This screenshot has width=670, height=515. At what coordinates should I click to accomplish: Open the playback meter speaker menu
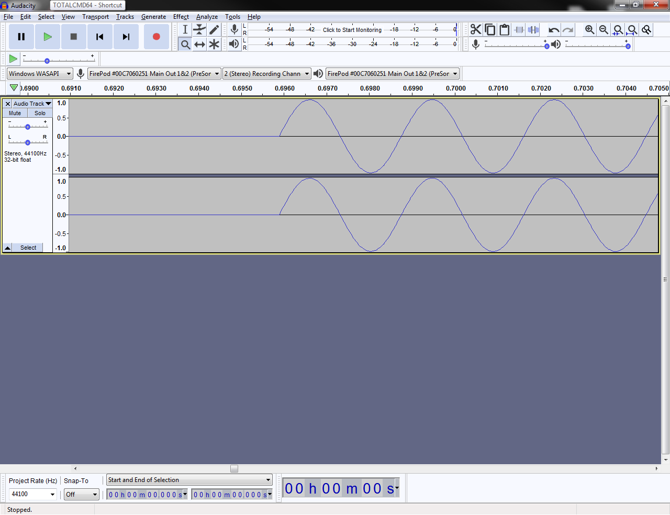coord(234,44)
